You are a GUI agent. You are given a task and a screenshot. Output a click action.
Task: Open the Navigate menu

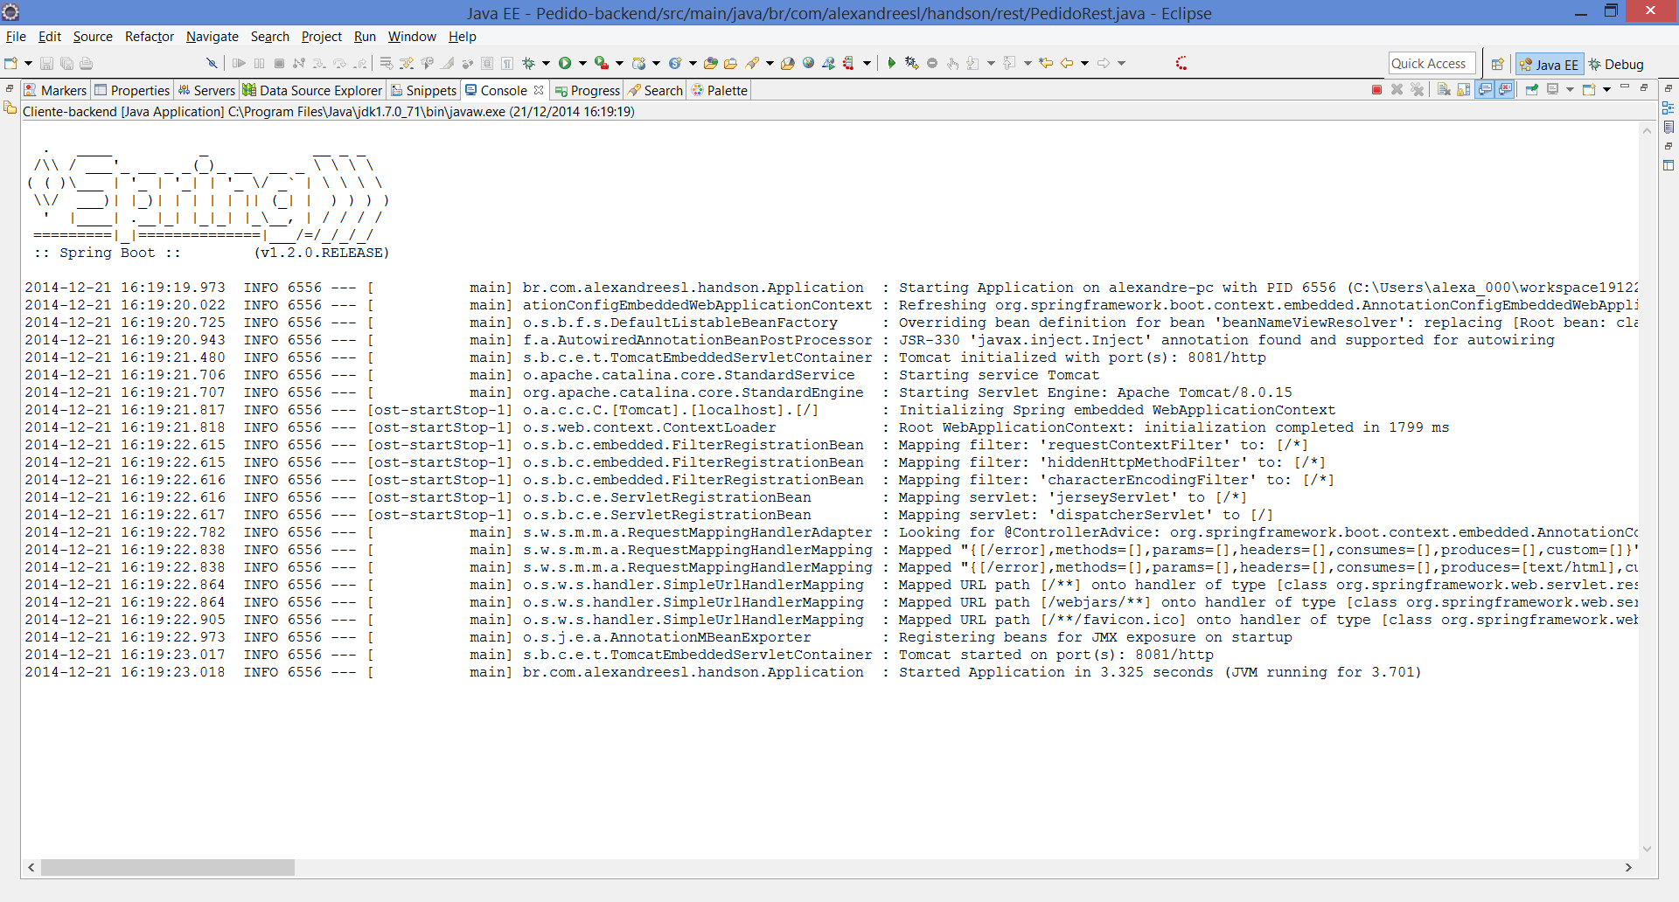point(212,37)
